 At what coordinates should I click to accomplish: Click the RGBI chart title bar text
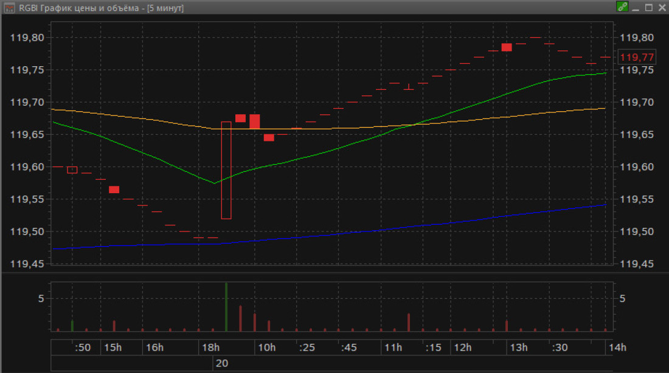101,8
